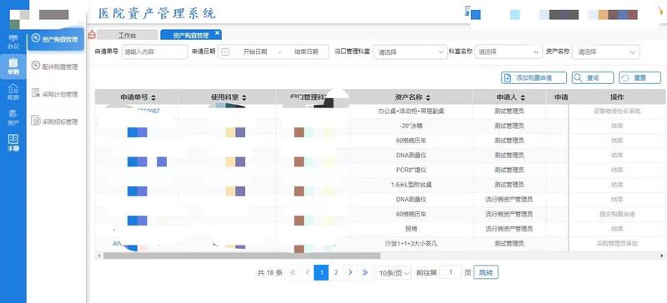Open the 办公 module in the sidebar

13,42
